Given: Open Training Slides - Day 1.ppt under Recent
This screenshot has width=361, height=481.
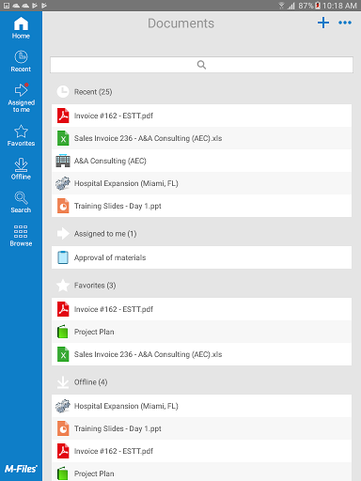Looking at the screenshot, I should [x=201, y=206].
